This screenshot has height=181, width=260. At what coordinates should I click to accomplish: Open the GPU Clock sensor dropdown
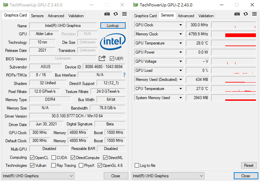[181, 25]
